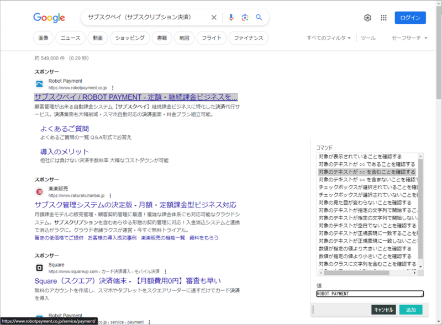Clear the search box with X icon

coord(214,18)
